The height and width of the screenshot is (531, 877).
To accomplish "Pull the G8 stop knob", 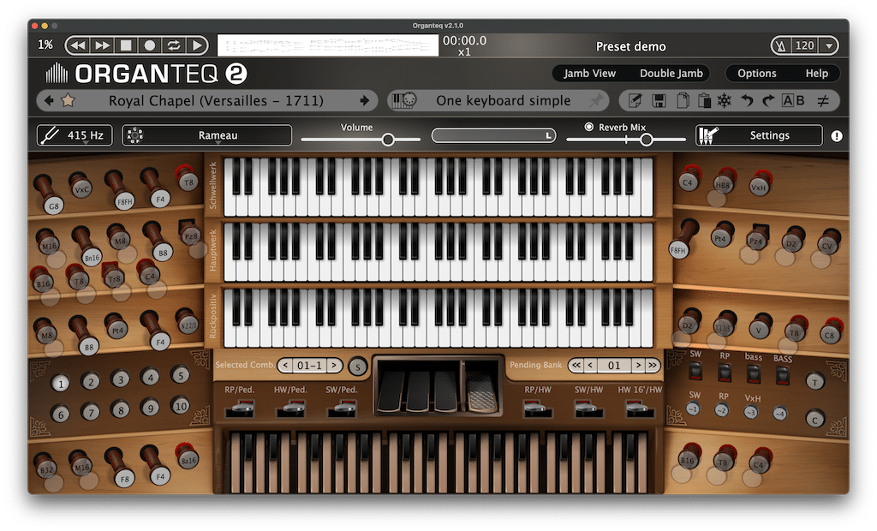I will [54, 206].
